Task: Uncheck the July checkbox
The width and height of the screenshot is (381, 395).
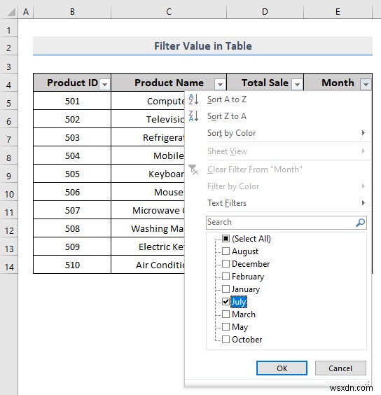Action: click(x=226, y=302)
